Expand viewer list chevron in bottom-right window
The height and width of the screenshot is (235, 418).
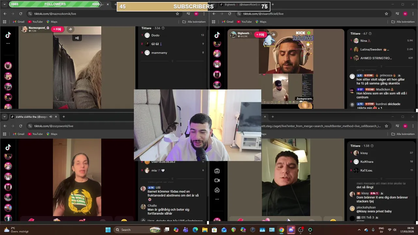click(x=381, y=179)
